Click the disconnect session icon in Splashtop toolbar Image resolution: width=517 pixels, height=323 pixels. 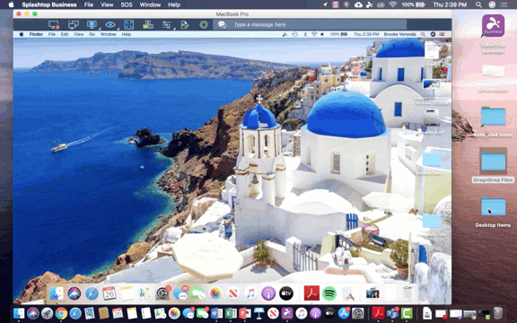point(54,25)
